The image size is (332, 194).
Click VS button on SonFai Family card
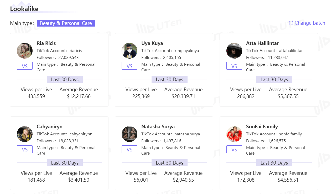pos(234,149)
